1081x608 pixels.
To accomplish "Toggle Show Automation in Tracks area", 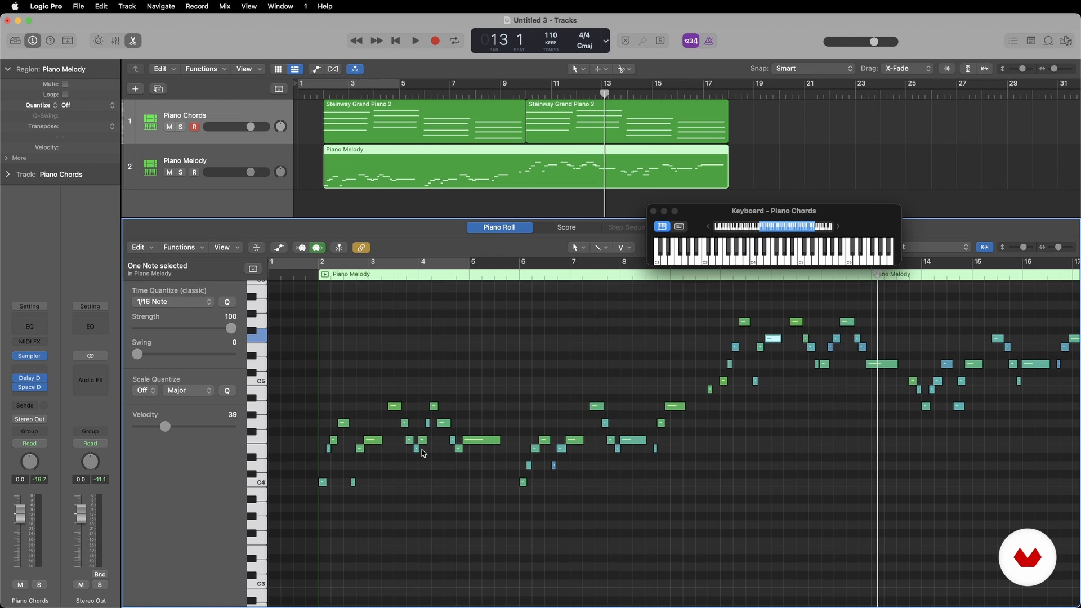I will coord(316,69).
